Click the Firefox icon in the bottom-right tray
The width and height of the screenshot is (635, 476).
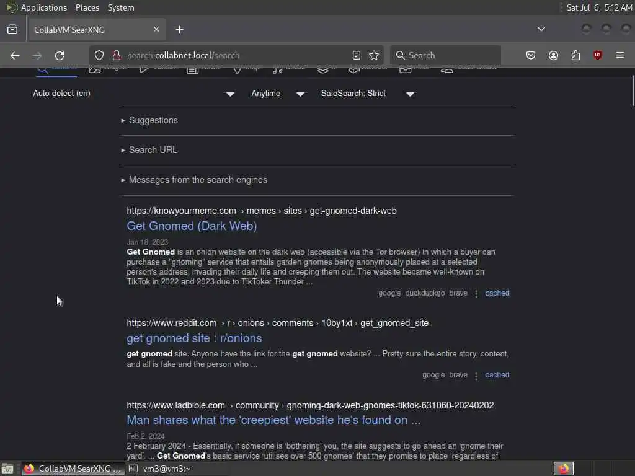pyautogui.click(x=564, y=469)
